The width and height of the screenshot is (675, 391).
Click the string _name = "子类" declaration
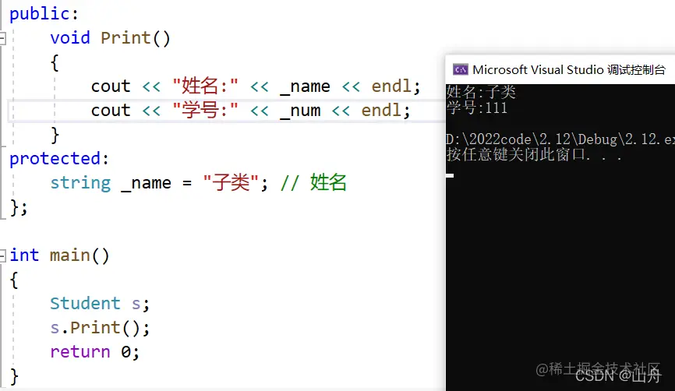[x=159, y=183]
